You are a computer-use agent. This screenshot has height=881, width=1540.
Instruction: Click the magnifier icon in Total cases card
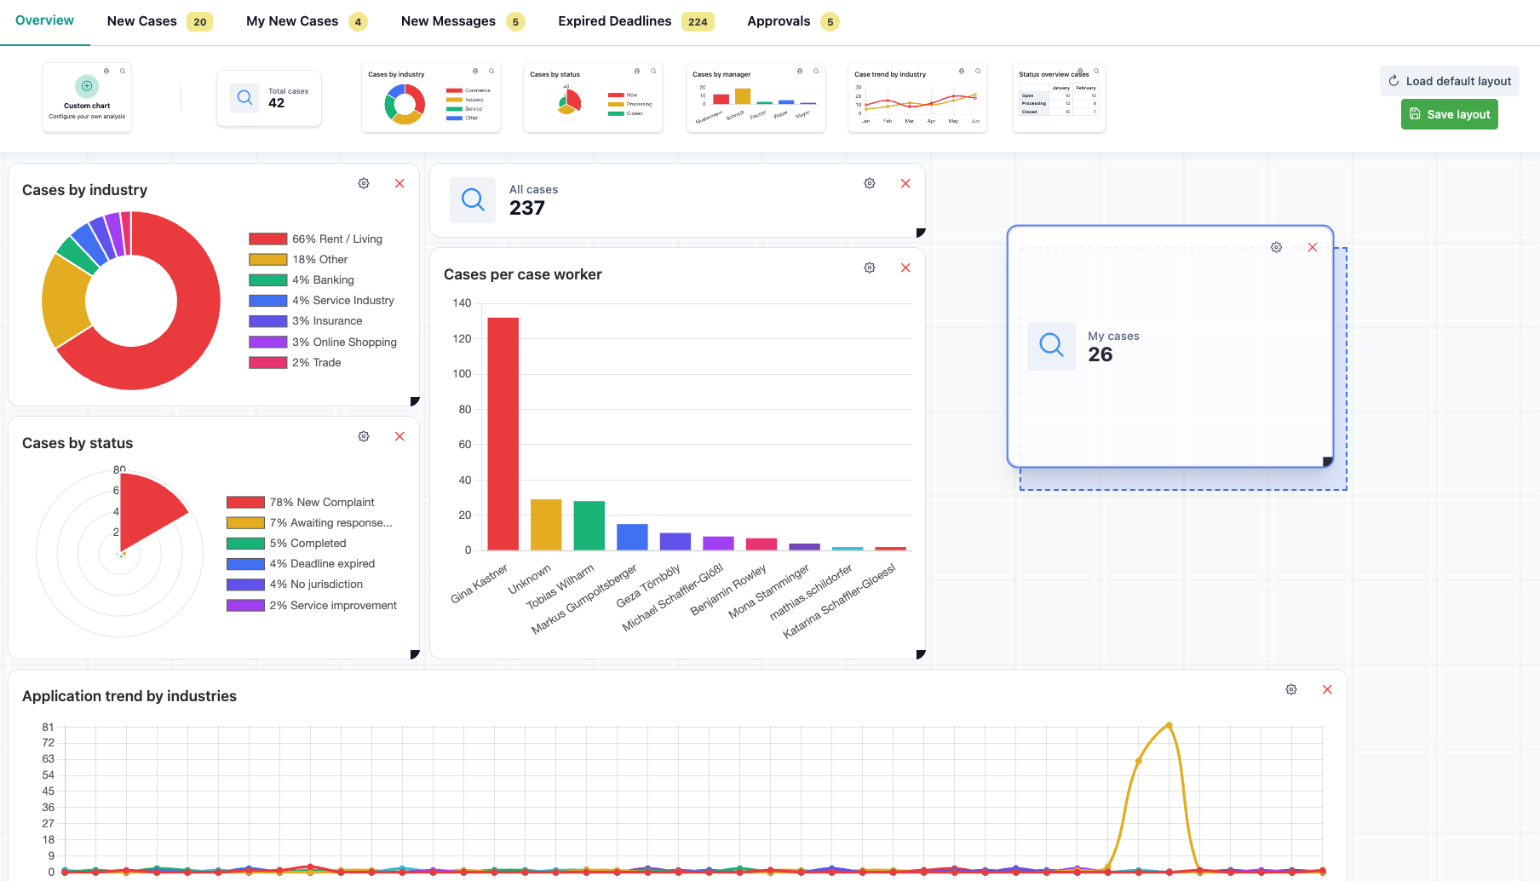pos(244,98)
